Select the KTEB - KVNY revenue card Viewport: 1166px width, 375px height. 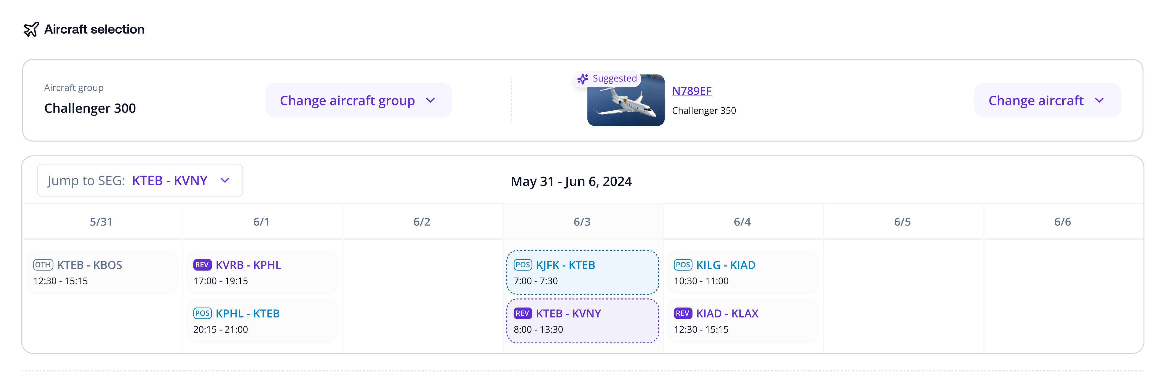click(x=582, y=321)
